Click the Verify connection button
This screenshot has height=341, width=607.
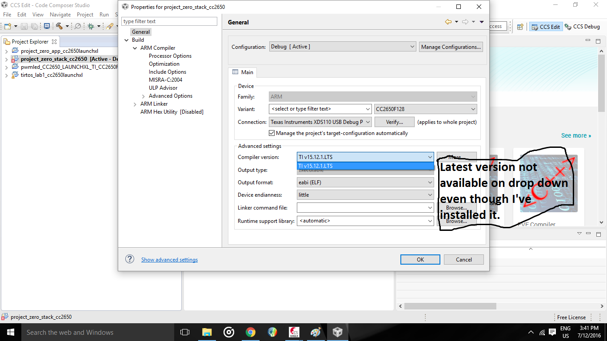point(395,122)
